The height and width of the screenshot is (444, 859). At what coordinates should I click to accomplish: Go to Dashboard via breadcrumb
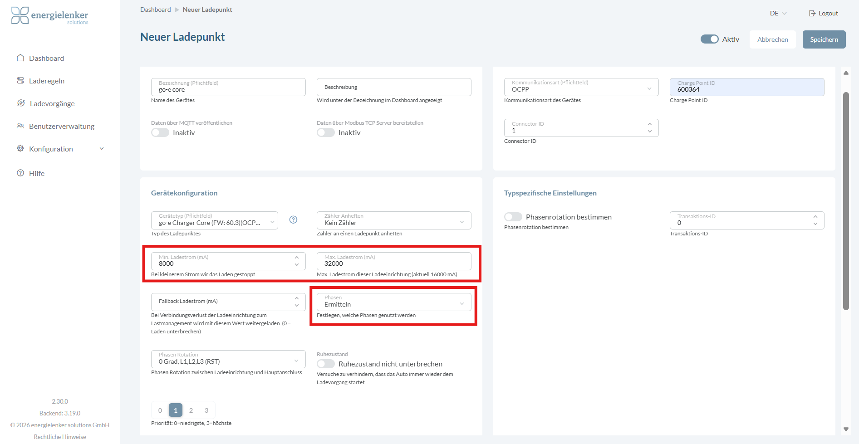click(155, 10)
